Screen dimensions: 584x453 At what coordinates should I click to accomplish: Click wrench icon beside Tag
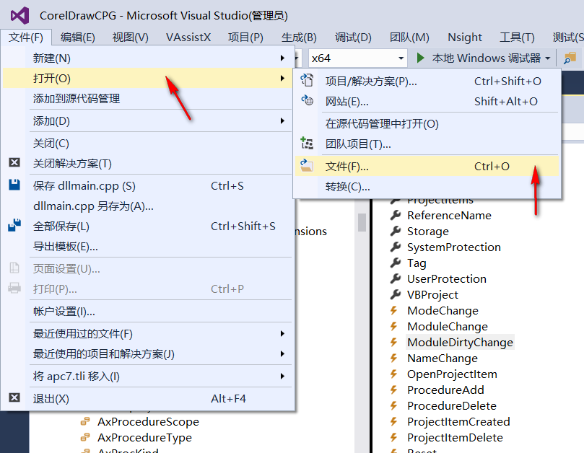pyautogui.click(x=396, y=263)
